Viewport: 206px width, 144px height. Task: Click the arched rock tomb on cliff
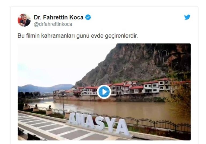tap(165, 55)
